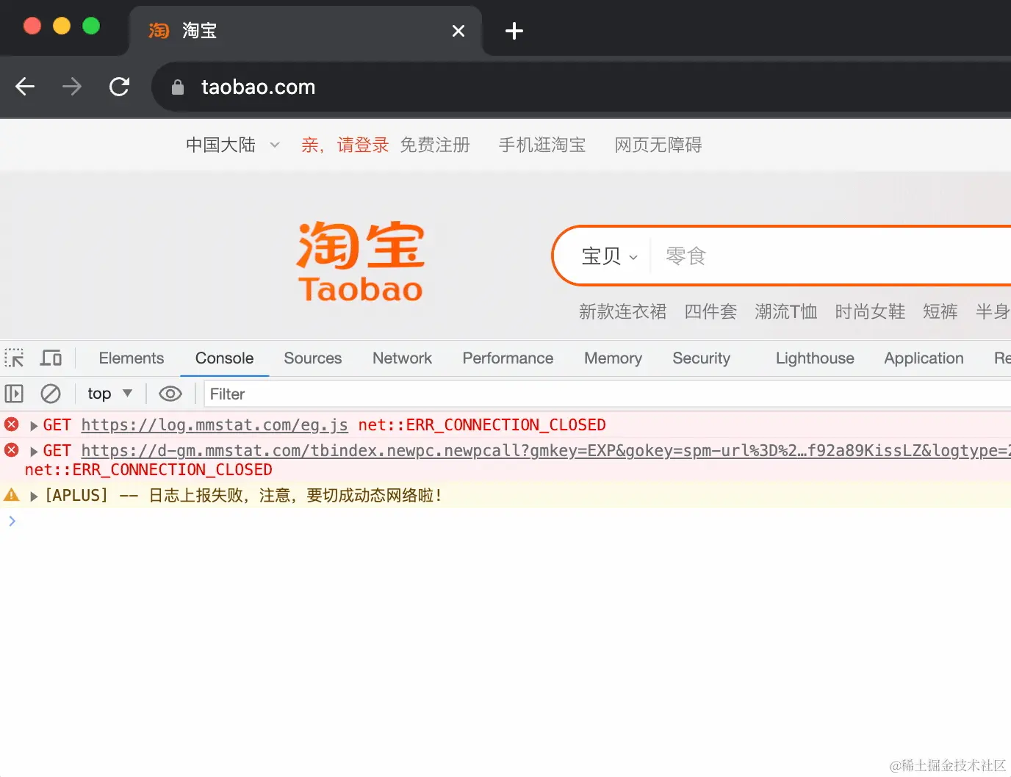The image size is (1011, 777).
Task: Toggle the device toolbar icon
Action: (51, 358)
